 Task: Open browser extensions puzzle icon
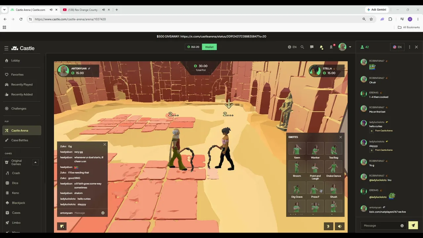pyautogui.click(x=390, y=19)
